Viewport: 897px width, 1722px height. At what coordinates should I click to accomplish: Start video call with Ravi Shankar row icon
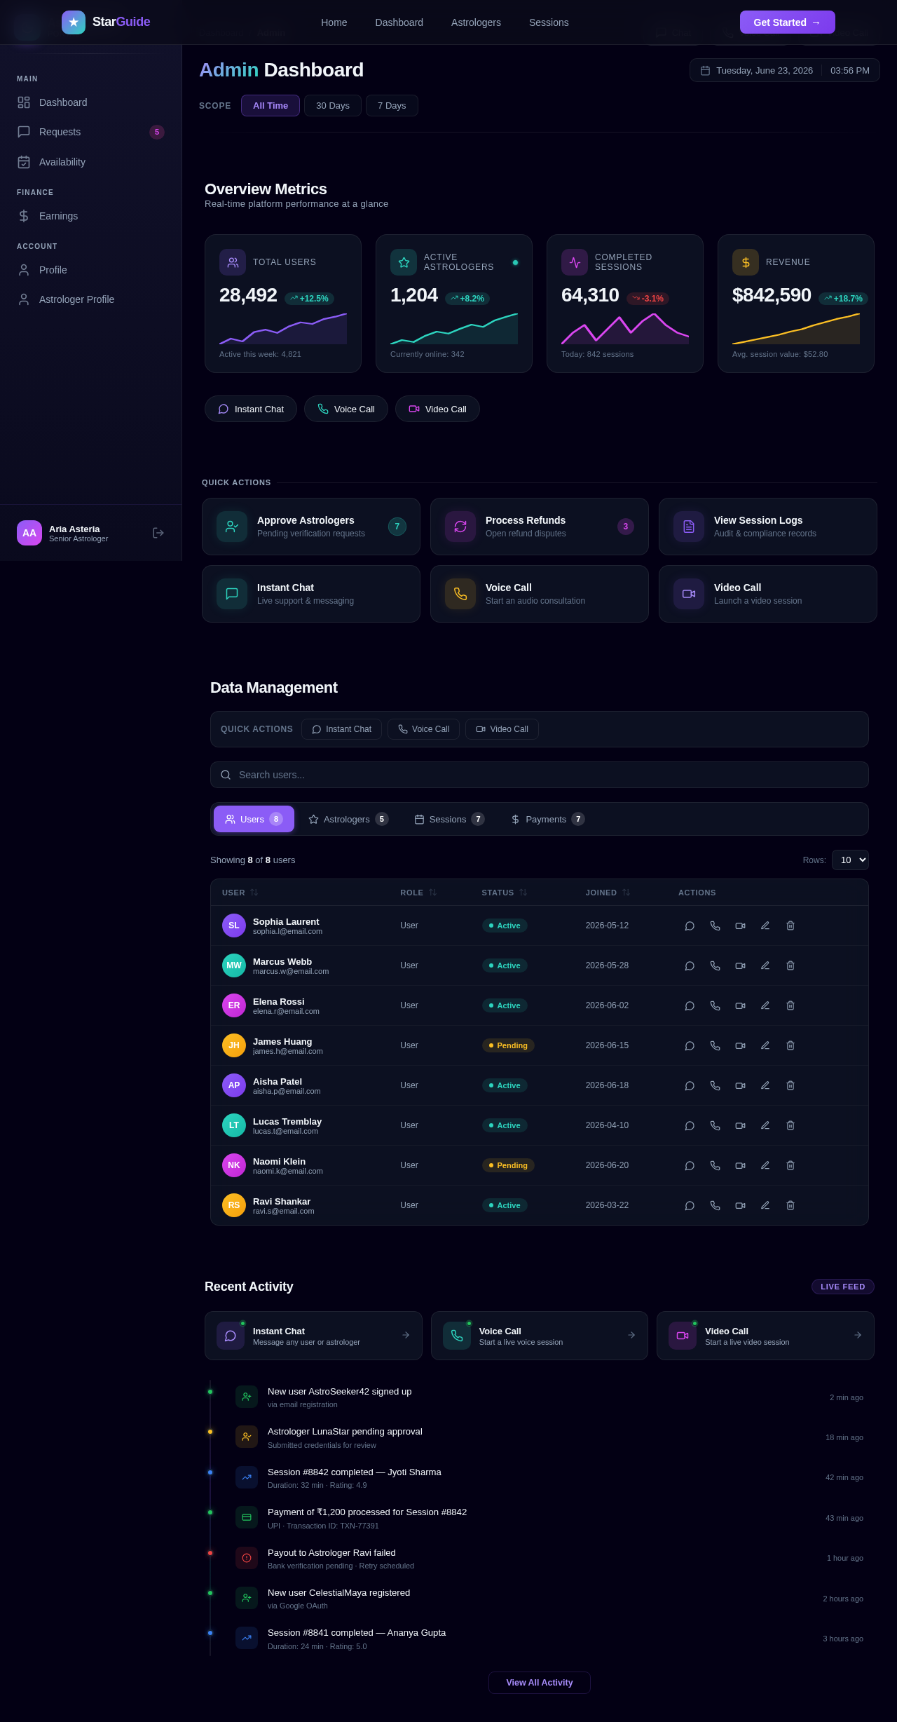(x=740, y=1205)
